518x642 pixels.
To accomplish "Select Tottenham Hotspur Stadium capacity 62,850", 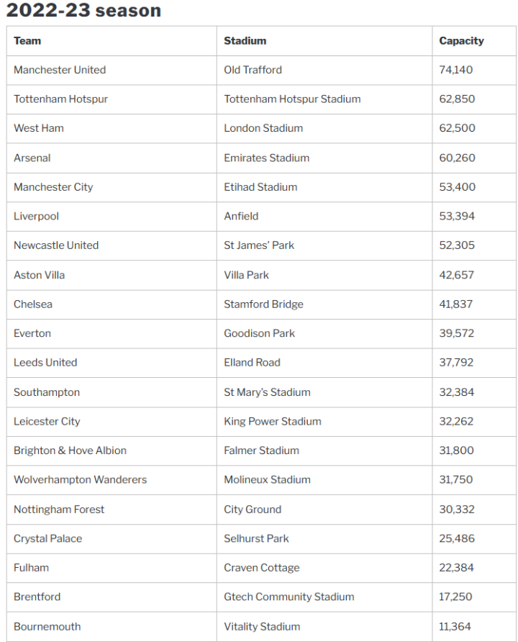I will coord(457,99).
